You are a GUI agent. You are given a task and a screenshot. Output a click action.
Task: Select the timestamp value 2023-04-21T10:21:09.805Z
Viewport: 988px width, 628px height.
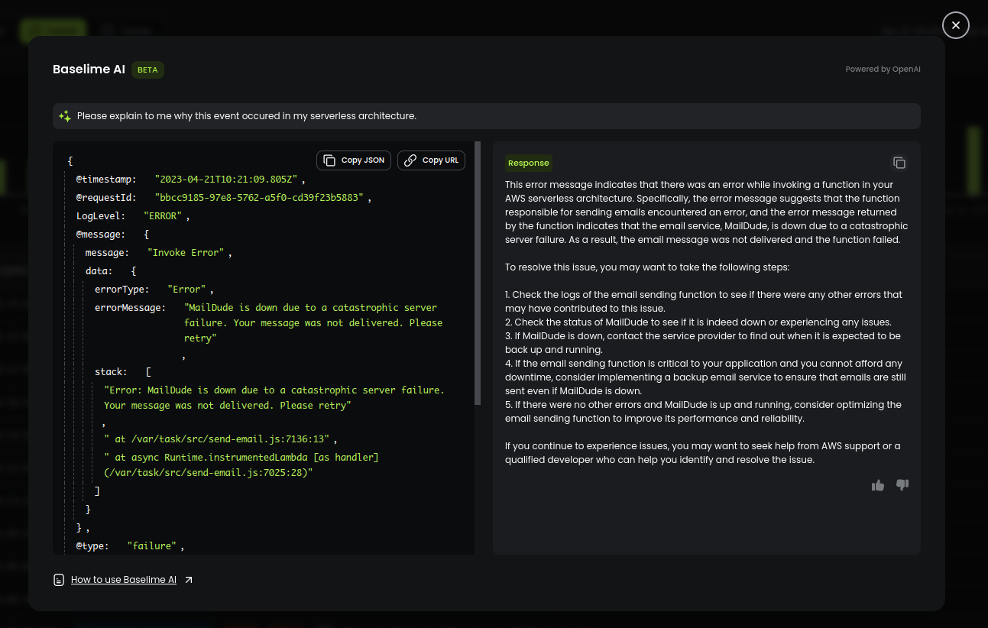[225, 180]
